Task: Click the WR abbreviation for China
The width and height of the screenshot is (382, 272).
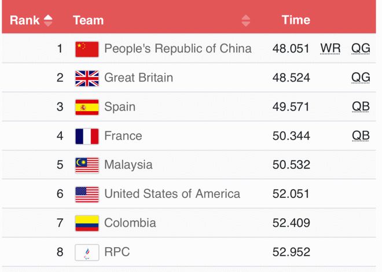Action: (330, 49)
